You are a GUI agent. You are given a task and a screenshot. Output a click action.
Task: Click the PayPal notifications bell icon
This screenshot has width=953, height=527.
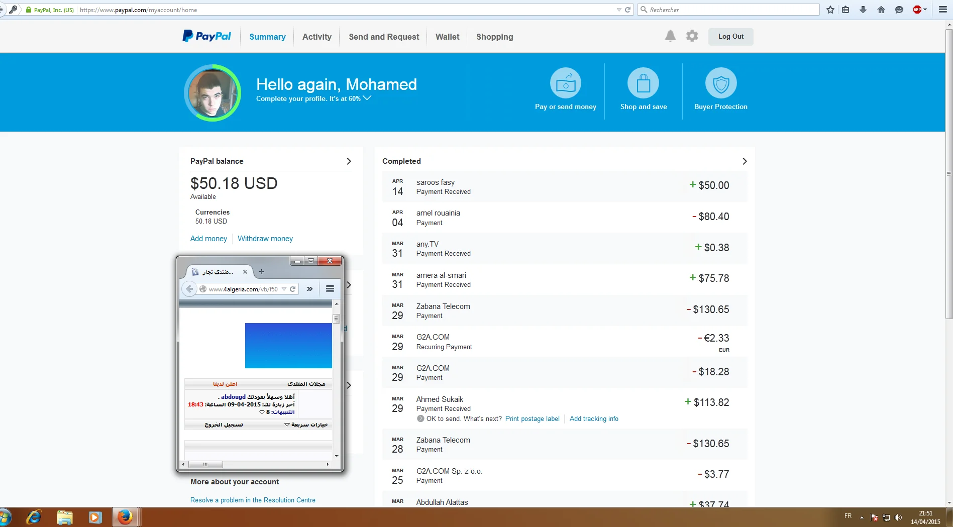[670, 36]
